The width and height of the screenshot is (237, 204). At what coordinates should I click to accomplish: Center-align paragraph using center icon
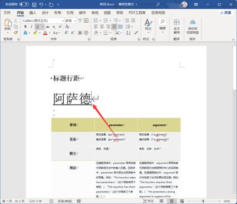[102, 27]
